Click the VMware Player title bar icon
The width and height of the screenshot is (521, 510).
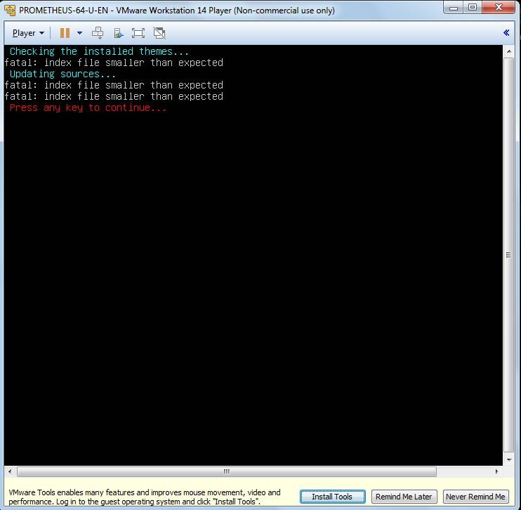pos(10,11)
